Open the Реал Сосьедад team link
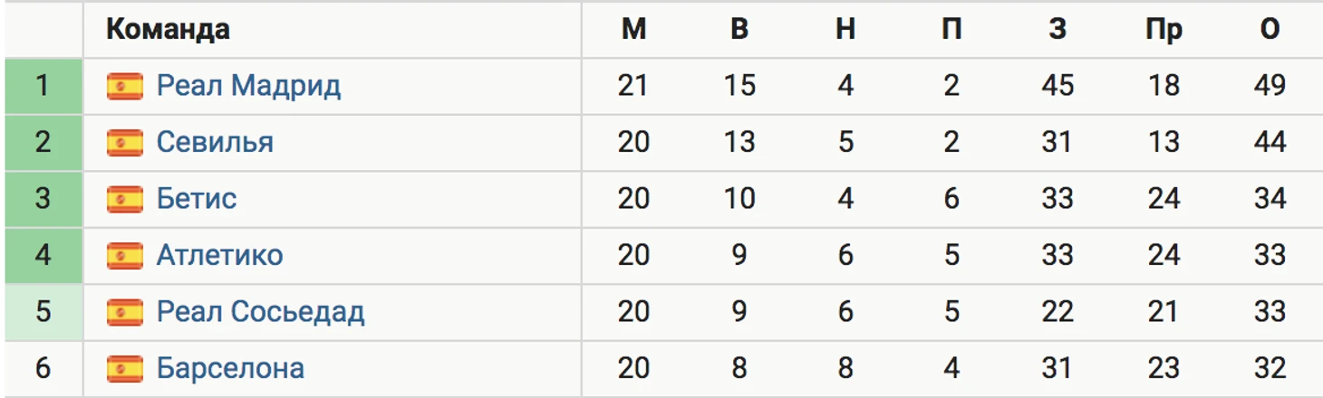This screenshot has width=1323, height=398. click(261, 312)
